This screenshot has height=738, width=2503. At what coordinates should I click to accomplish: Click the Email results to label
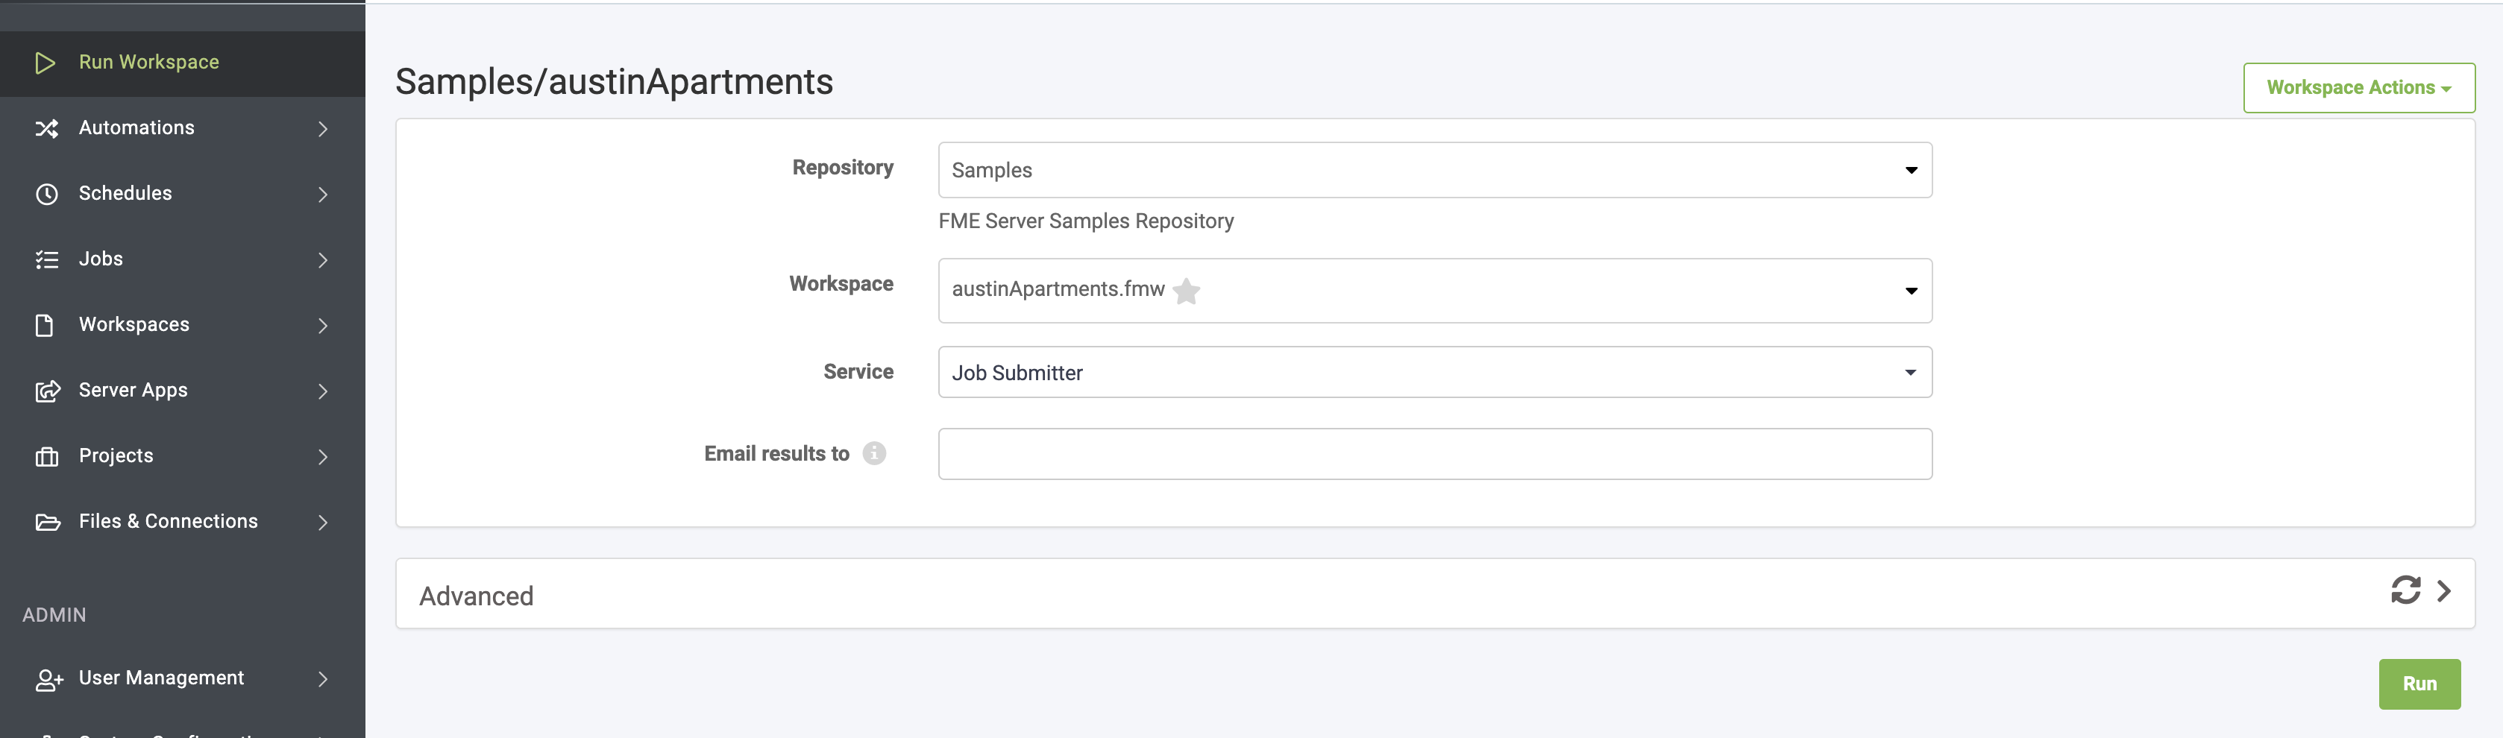pos(776,453)
